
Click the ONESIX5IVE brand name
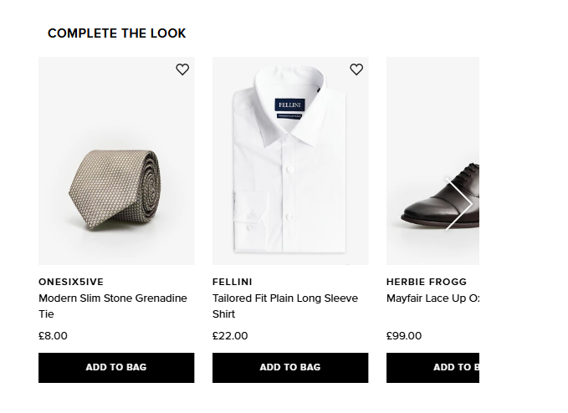[71, 282]
